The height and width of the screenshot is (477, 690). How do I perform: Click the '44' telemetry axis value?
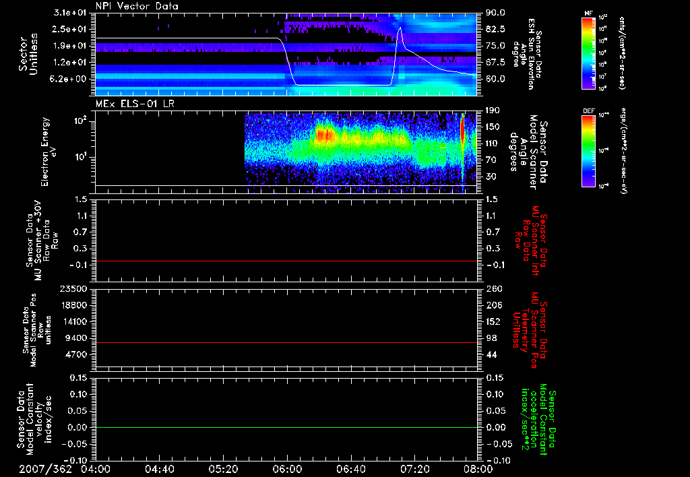[x=491, y=354]
